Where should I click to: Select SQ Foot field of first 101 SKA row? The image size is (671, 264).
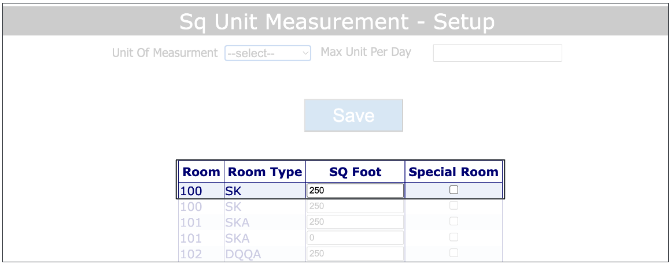tap(355, 222)
